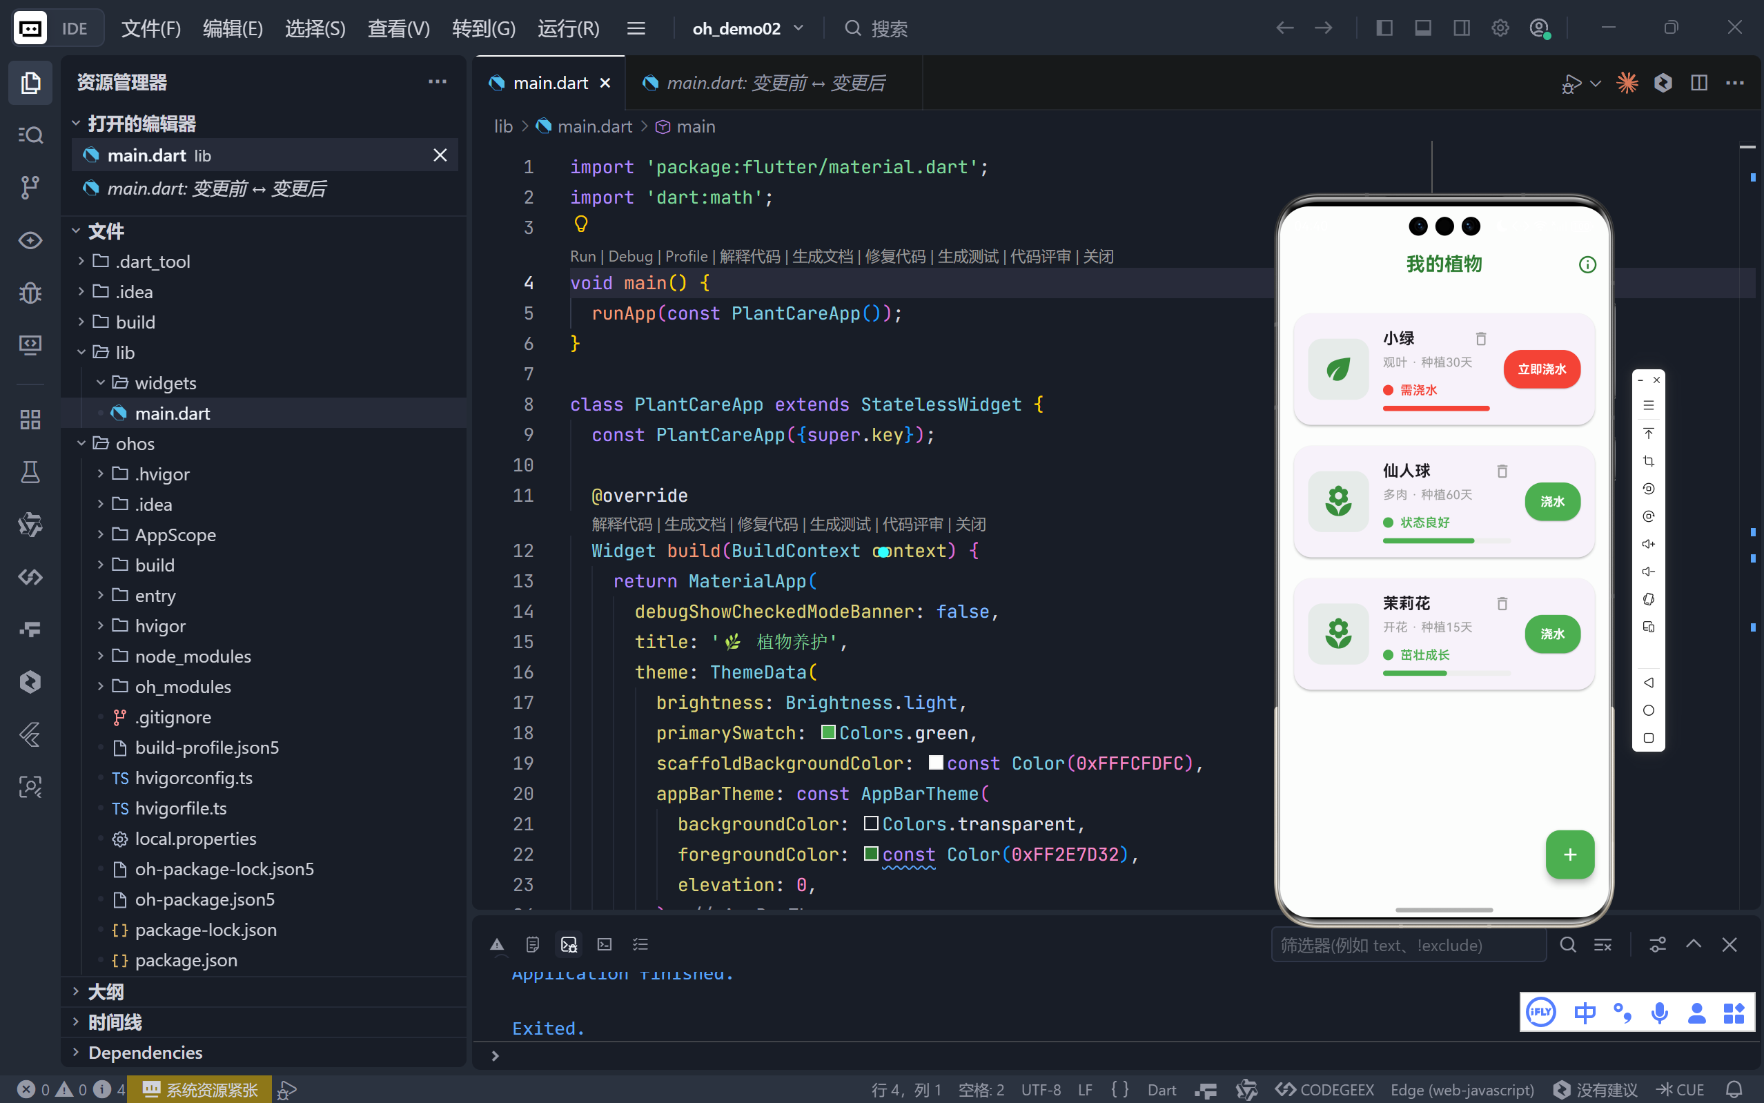The image size is (1764, 1103).
Task: Click the green plus floating button
Action: (x=1569, y=855)
